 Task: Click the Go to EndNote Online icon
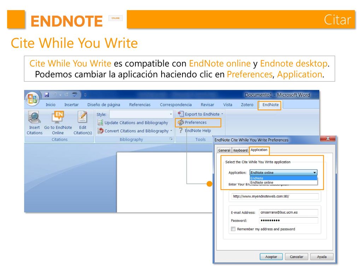[x=58, y=117]
